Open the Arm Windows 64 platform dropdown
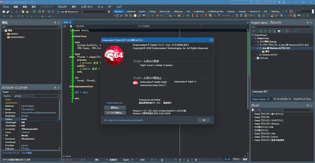 [x=80, y=12]
